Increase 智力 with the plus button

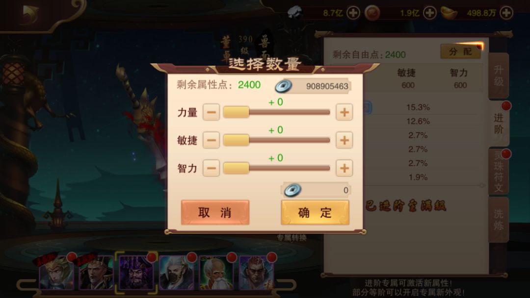click(344, 169)
